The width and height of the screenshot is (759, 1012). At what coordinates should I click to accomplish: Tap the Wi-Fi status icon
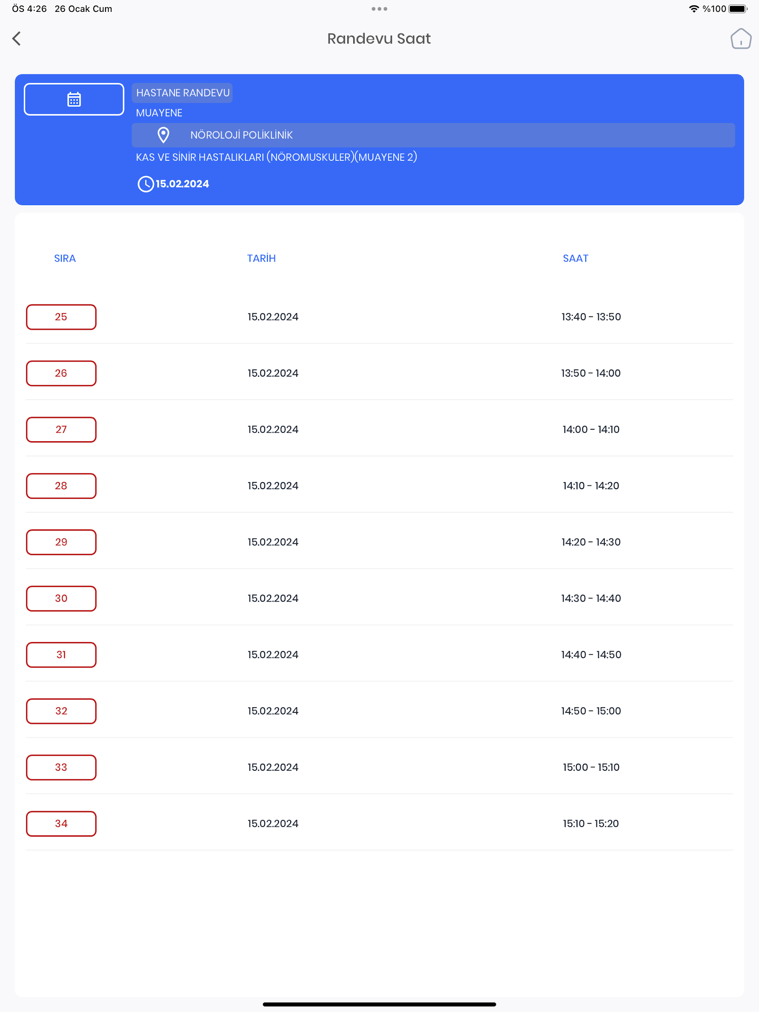pos(693,9)
